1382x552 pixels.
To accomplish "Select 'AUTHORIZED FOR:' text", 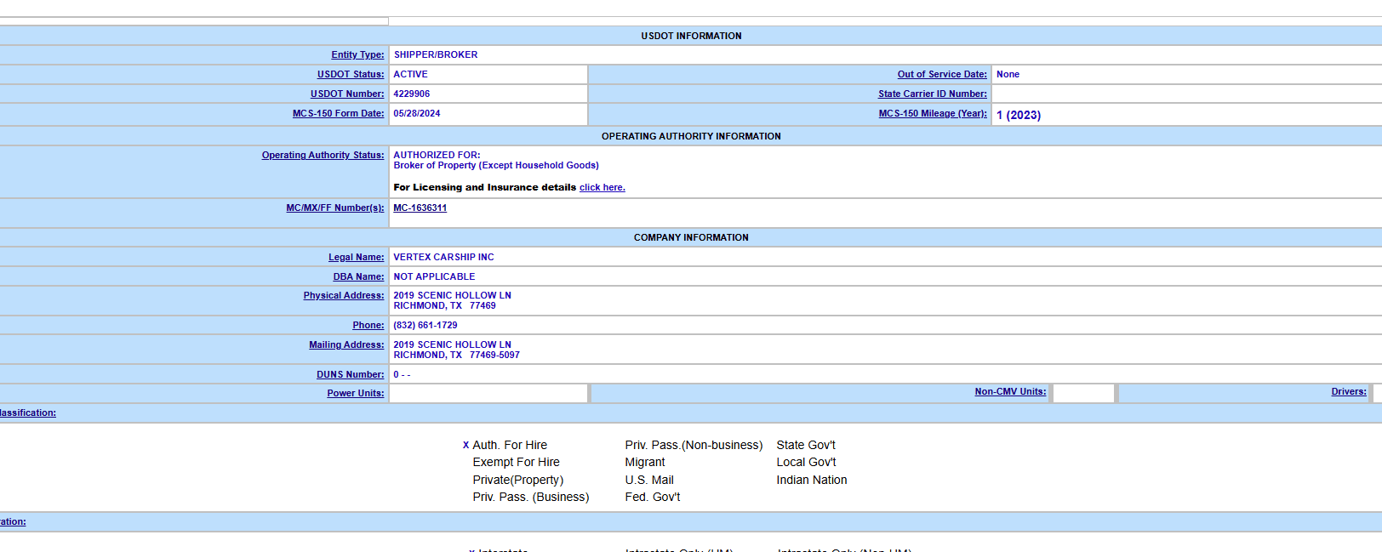I will tap(437, 155).
